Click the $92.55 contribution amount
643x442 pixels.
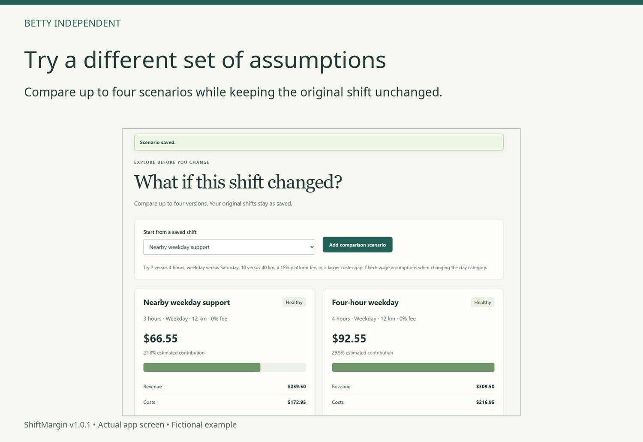point(349,338)
